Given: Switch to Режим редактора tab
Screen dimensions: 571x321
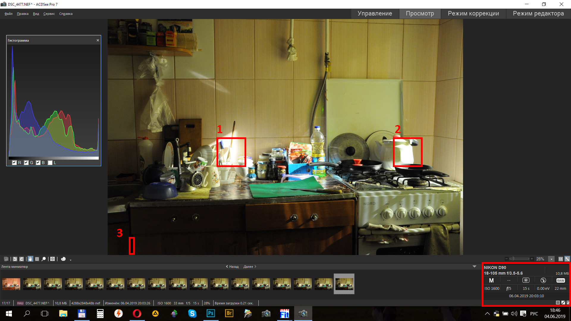Looking at the screenshot, I should tap(538, 14).
